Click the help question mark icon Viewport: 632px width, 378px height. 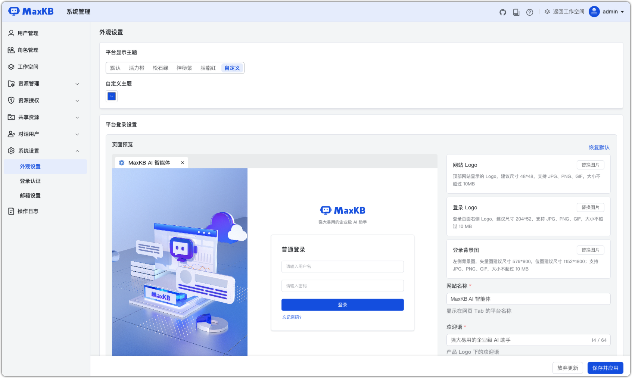coord(530,12)
